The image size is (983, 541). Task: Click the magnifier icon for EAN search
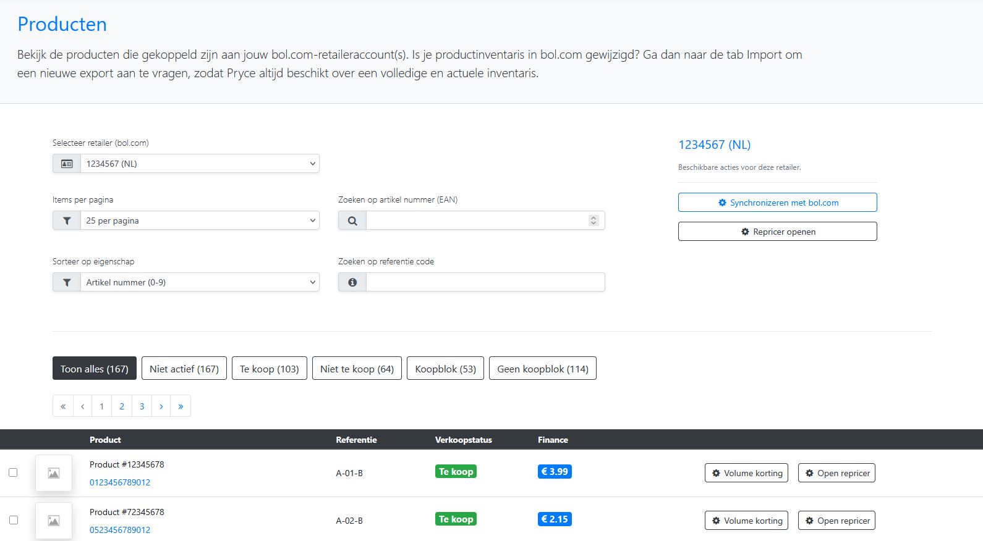coord(352,220)
